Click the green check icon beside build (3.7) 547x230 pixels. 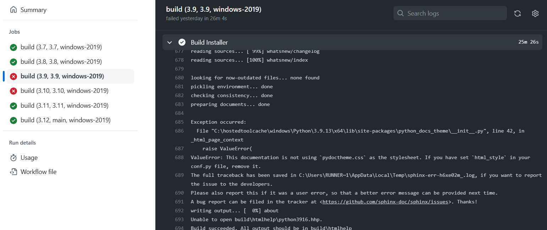13,47
